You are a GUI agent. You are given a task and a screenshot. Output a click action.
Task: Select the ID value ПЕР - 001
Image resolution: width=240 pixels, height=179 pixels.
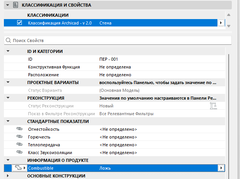(x=109, y=59)
